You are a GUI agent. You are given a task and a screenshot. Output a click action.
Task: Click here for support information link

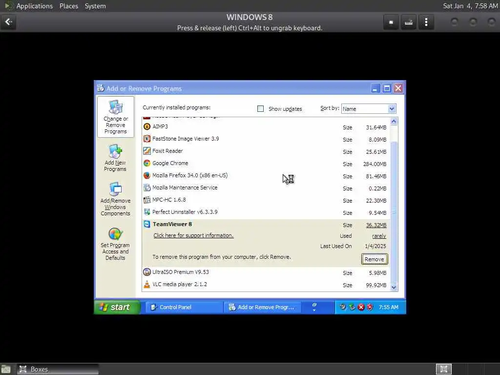pyautogui.click(x=193, y=235)
